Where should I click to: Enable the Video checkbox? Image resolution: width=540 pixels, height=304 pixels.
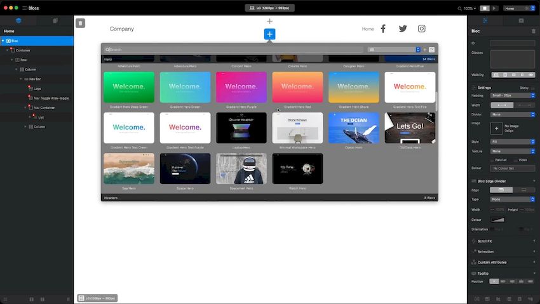(x=516, y=161)
